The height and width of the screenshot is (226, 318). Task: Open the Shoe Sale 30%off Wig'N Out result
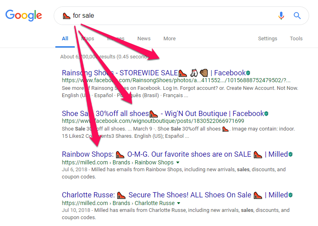click(163, 114)
